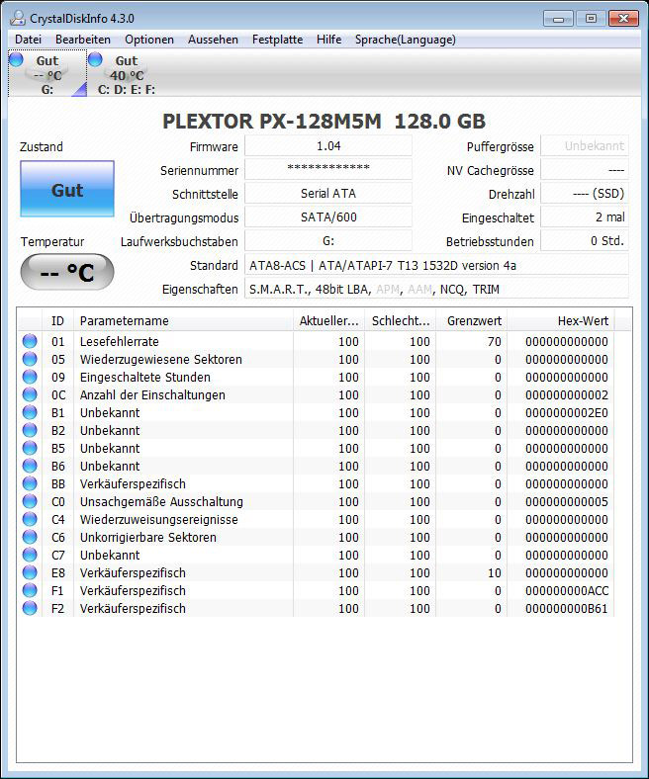Click the Eingeschaltet field 2 mal
The height and width of the screenshot is (779, 649).
click(585, 217)
